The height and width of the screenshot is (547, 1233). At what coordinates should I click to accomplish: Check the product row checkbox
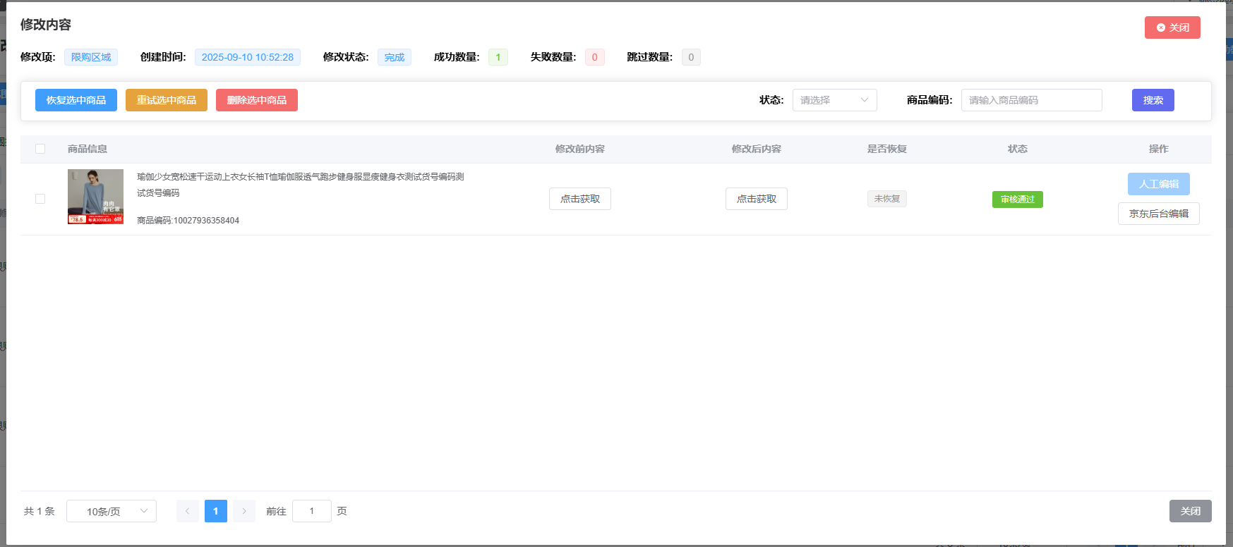point(40,199)
